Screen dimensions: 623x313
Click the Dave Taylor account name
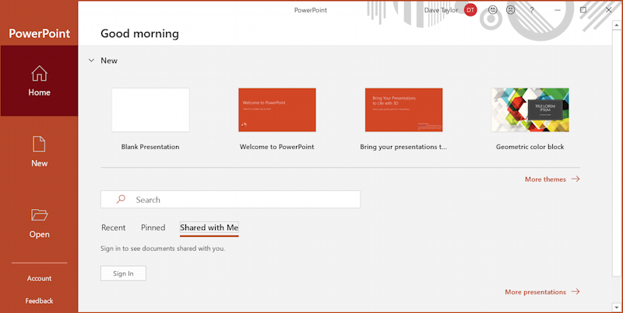point(441,10)
